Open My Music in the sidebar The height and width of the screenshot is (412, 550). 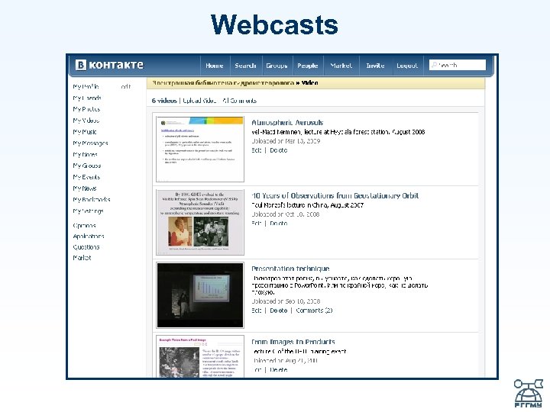pyautogui.click(x=85, y=132)
